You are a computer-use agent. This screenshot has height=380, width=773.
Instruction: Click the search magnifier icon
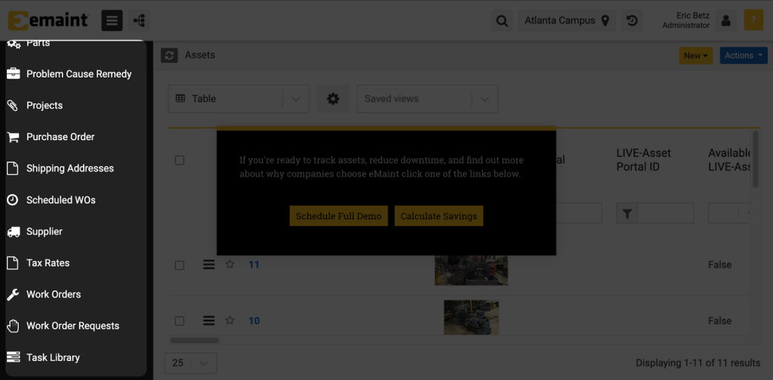502,21
